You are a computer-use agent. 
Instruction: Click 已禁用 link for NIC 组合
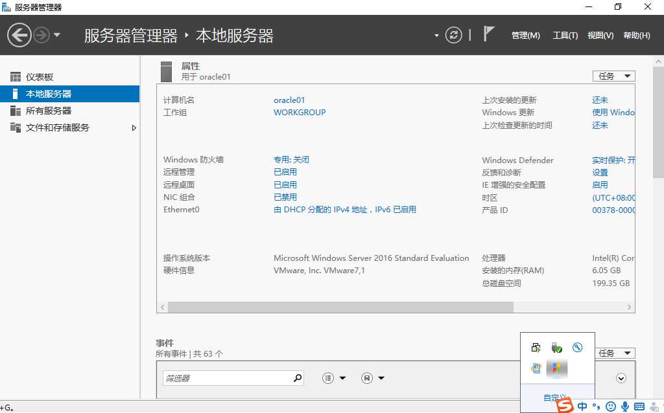(x=285, y=197)
